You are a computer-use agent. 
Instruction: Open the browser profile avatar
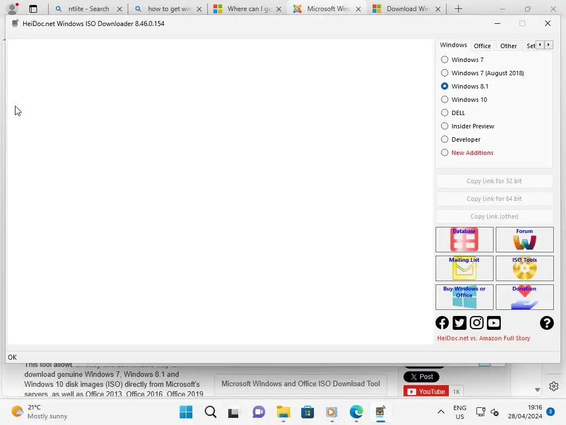coord(13,8)
